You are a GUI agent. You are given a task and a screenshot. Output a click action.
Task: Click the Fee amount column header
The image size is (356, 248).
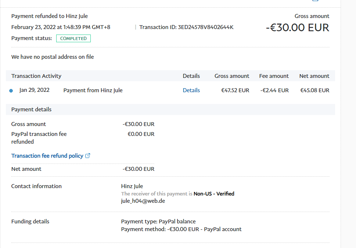click(274, 76)
